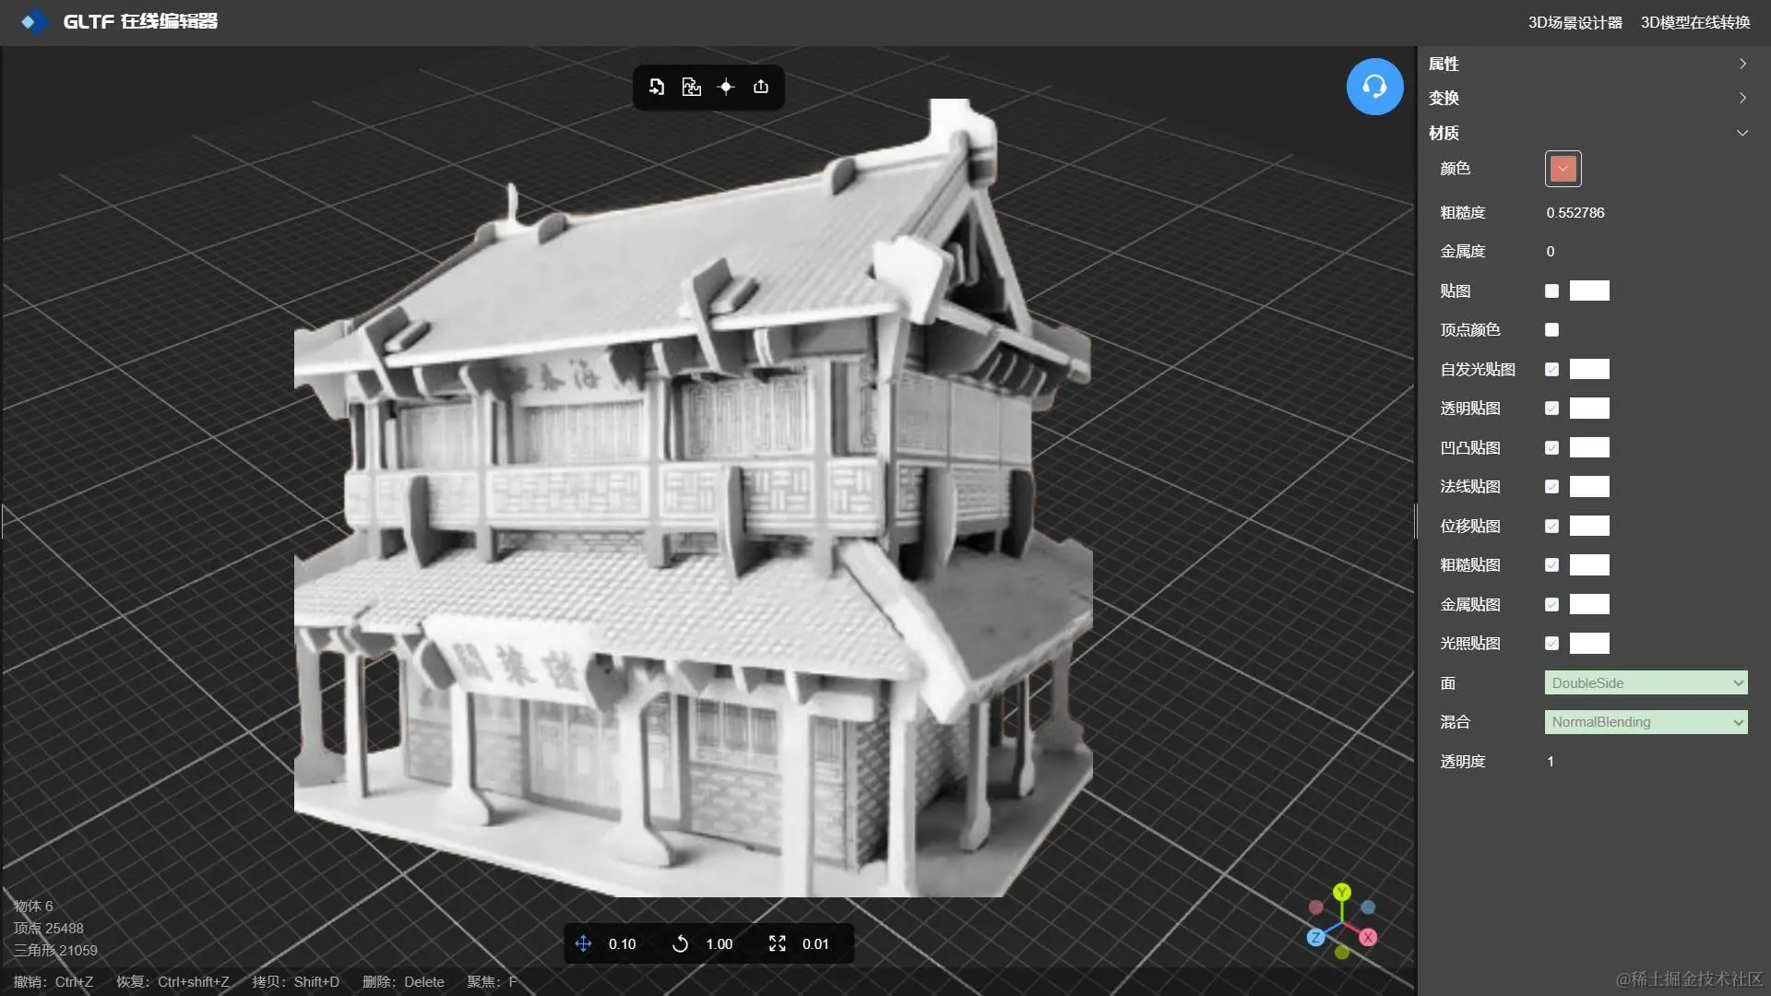
Task: Open the 3D场景设计器 menu link
Action: [1575, 22]
